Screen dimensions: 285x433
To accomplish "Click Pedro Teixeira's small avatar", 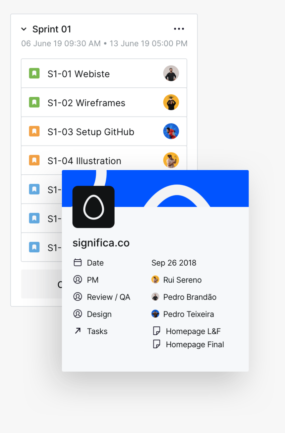I will (155, 314).
